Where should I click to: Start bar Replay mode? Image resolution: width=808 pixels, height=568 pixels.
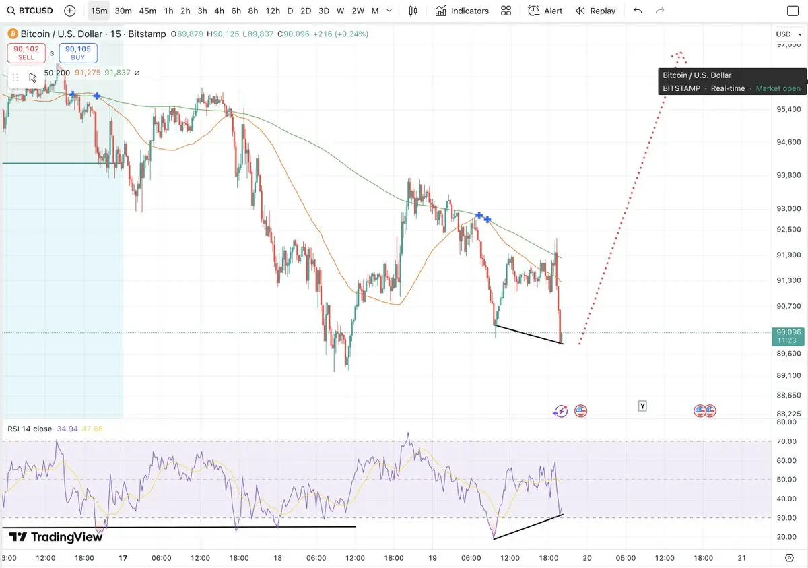(x=596, y=11)
